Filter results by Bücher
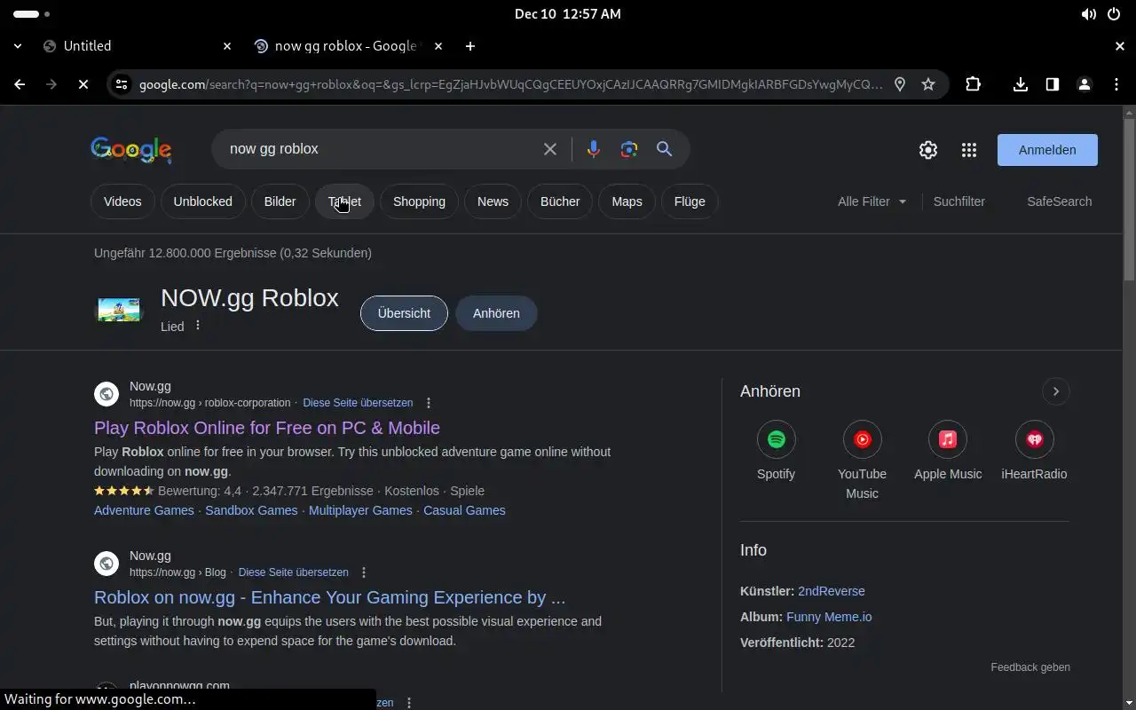 tap(560, 201)
